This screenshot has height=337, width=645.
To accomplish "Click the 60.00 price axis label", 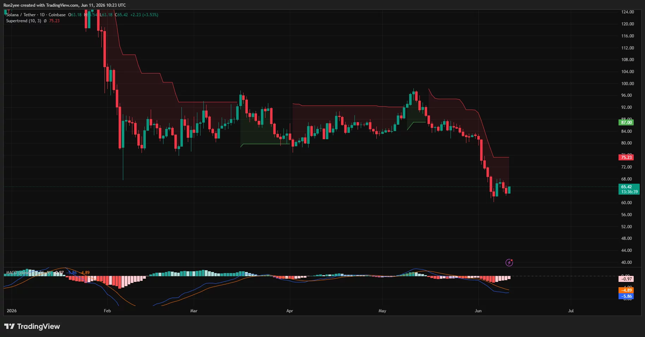I will click(627, 203).
